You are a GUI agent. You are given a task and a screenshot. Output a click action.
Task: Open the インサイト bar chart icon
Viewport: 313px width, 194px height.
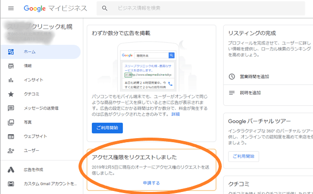11,80
